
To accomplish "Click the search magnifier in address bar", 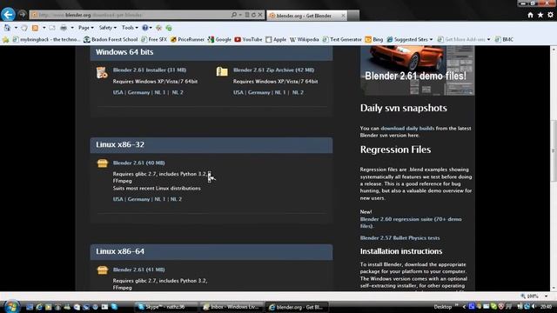I will (234, 15).
